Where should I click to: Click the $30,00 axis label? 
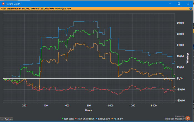point(180,45)
